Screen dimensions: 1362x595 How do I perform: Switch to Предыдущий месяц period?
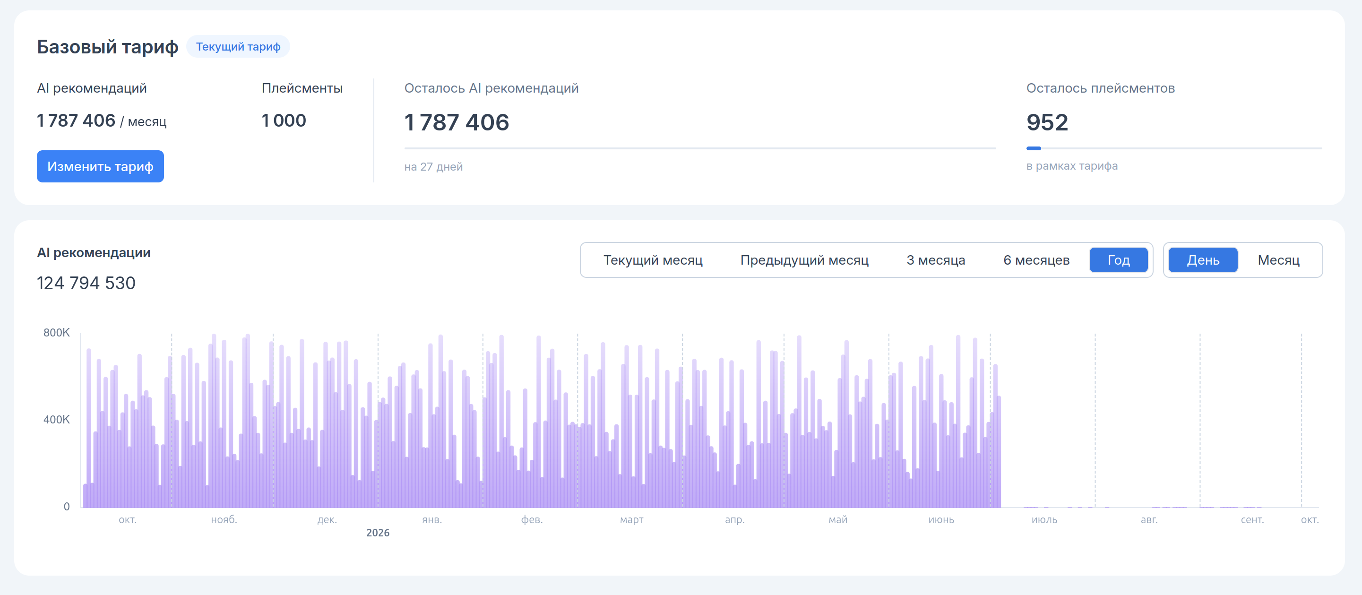(x=804, y=260)
